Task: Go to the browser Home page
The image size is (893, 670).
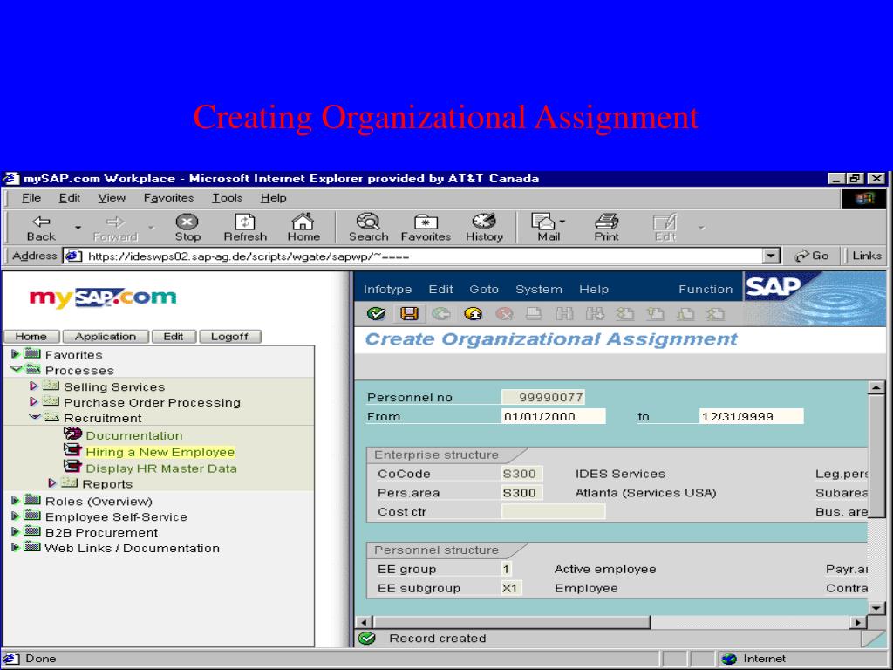Action: 303,228
